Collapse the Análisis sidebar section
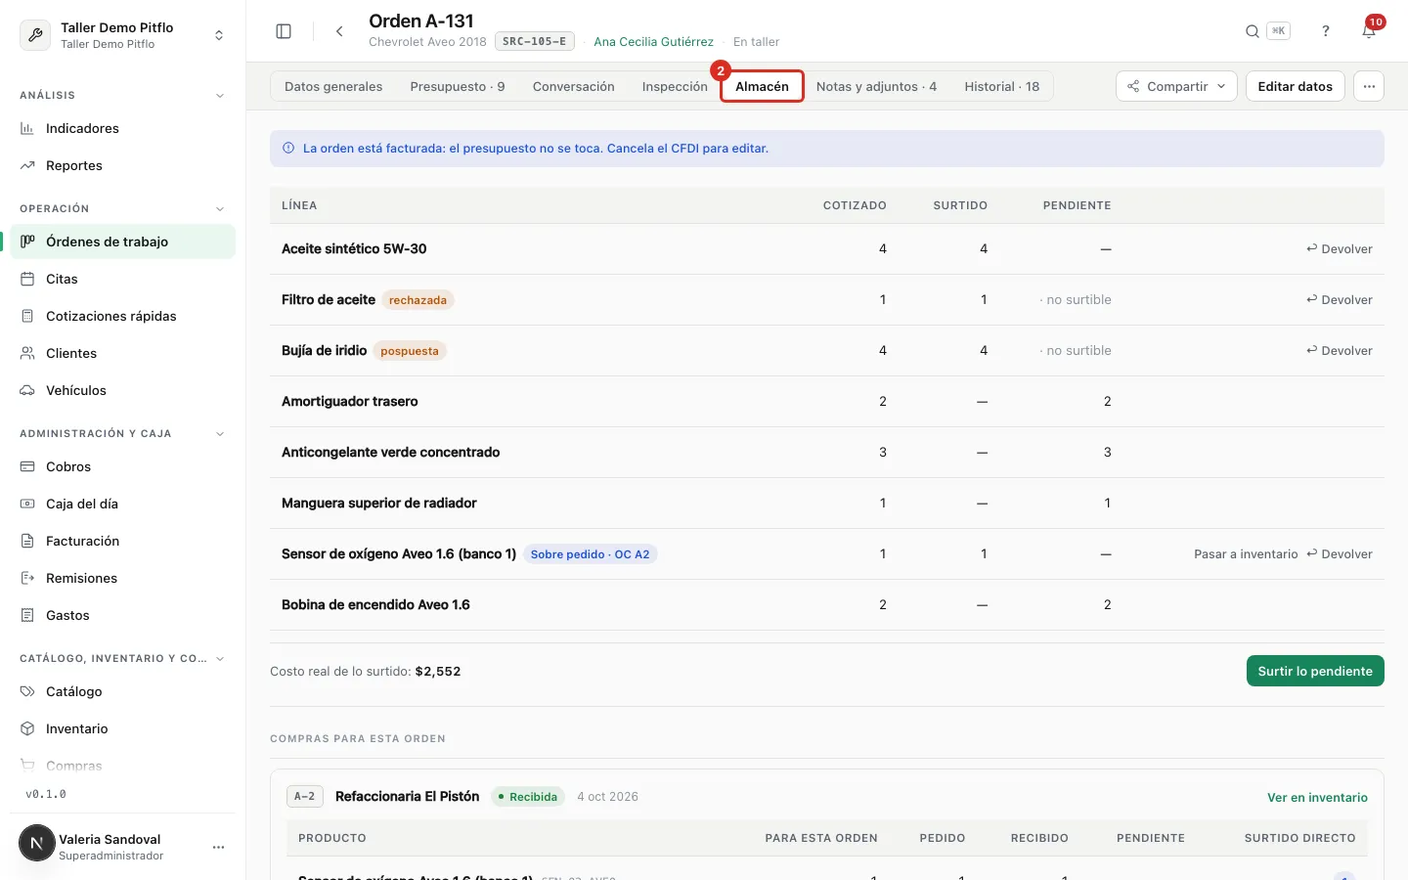The image size is (1408, 880). point(220,96)
